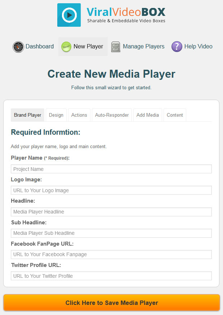Viewport: 223px width, 315px height.
Task: Click the green New badge icon
Action: coord(66,47)
